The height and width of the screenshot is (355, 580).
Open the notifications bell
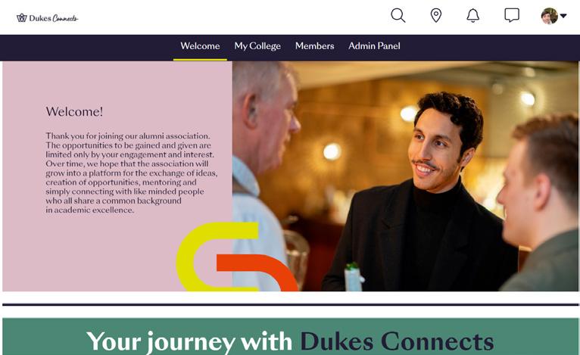[x=472, y=16]
